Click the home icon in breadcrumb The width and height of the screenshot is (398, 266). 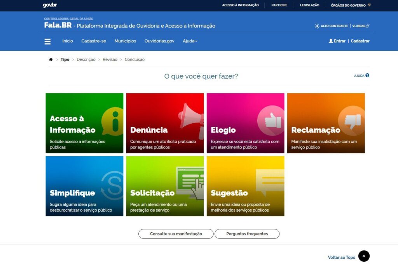tap(51, 59)
